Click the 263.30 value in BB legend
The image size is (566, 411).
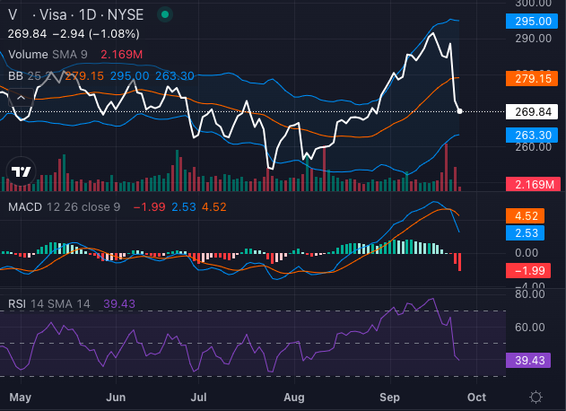tap(175, 76)
